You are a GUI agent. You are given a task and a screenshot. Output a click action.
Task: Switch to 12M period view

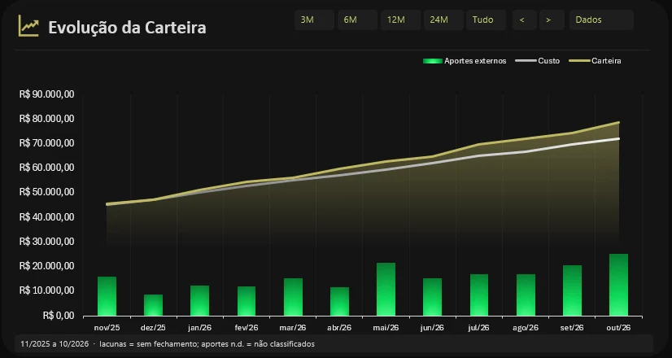pos(400,20)
